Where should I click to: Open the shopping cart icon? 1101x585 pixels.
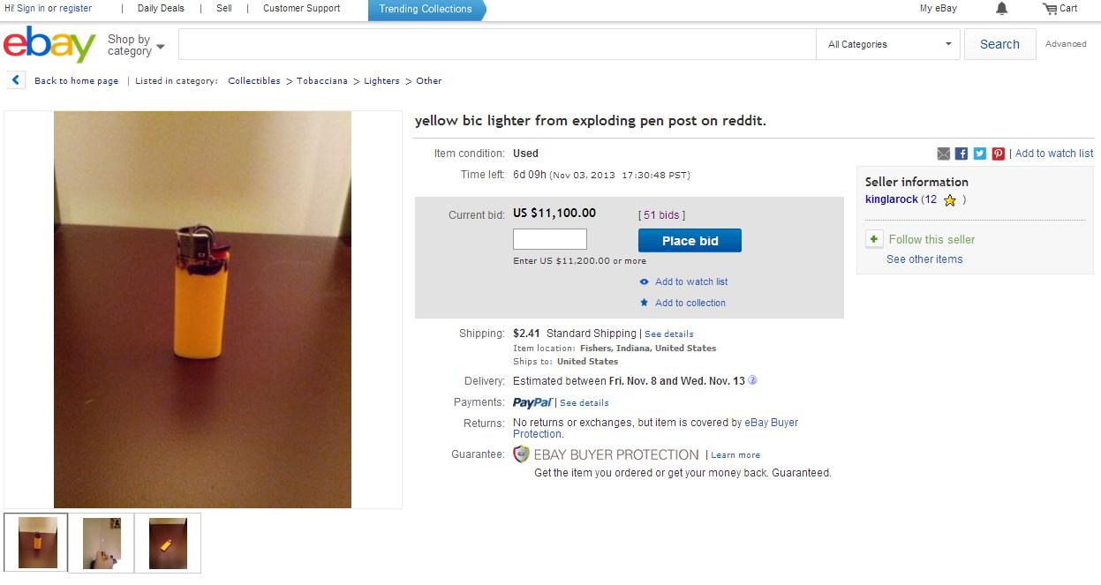(x=1049, y=9)
